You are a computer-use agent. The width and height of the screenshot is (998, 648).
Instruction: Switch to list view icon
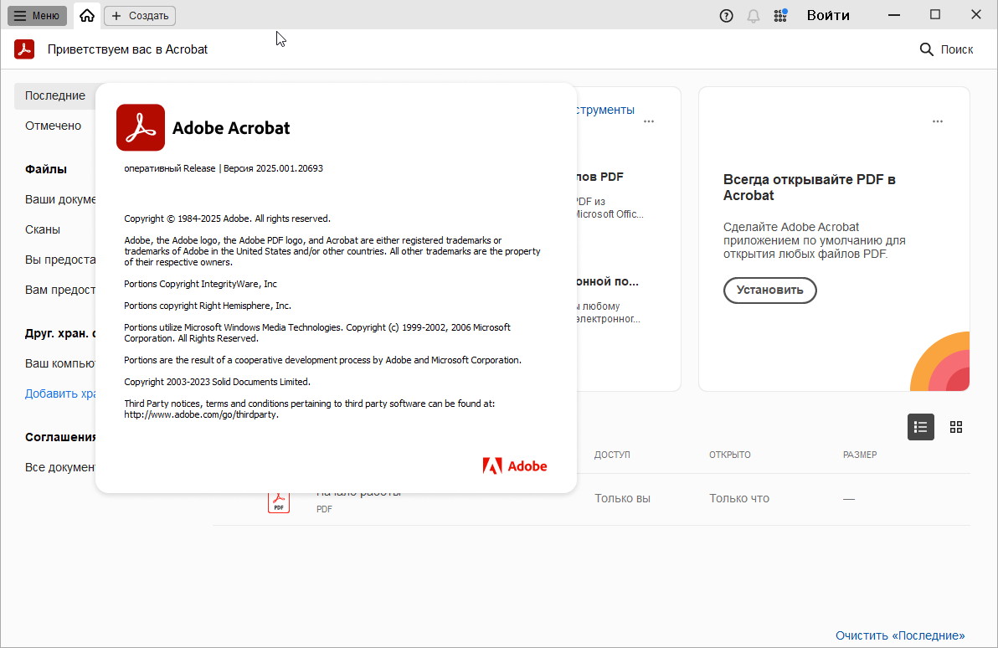tap(920, 427)
